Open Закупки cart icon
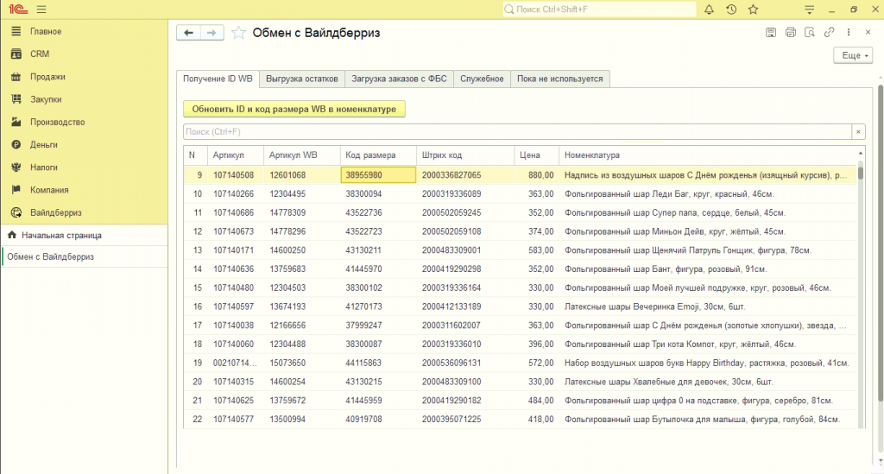The height and width of the screenshot is (474, 884). coord(16,99)
